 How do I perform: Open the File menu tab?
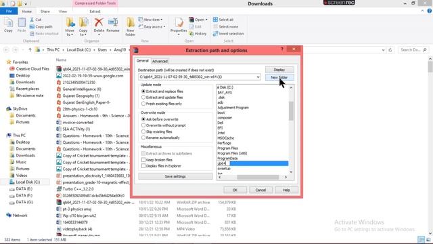pos(9,11)
